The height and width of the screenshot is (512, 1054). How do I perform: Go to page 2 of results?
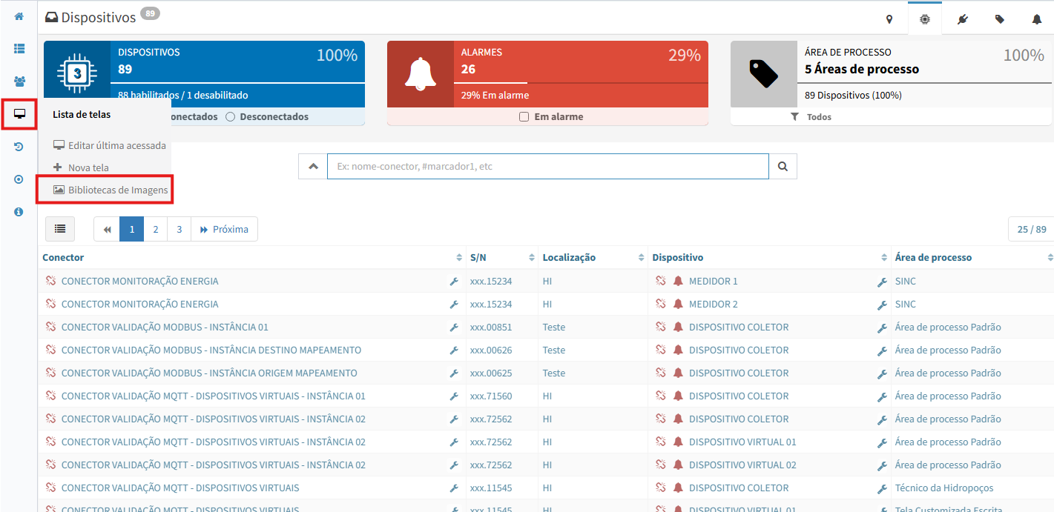tap(155, 229)
